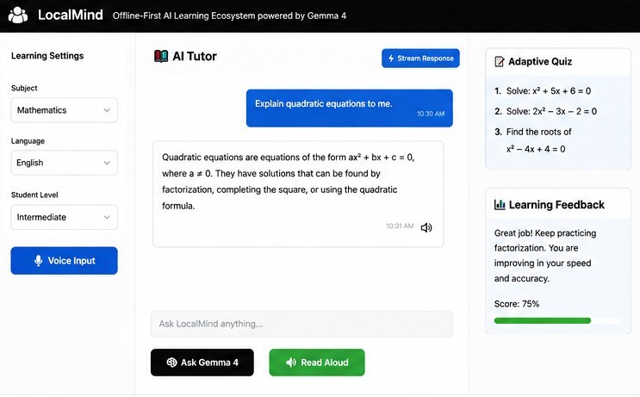Click the Adaptive Quiz notepad icon
Screen dimensions: 640x397
pos(500,62)
